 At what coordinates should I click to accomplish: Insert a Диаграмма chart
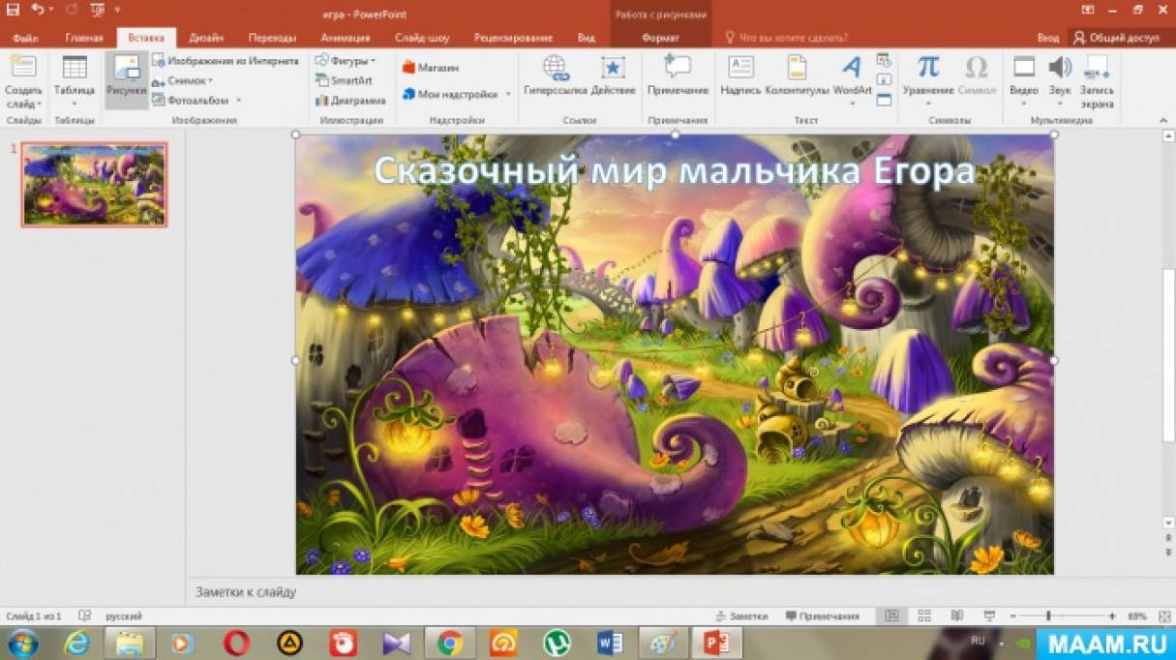[350, 100]
